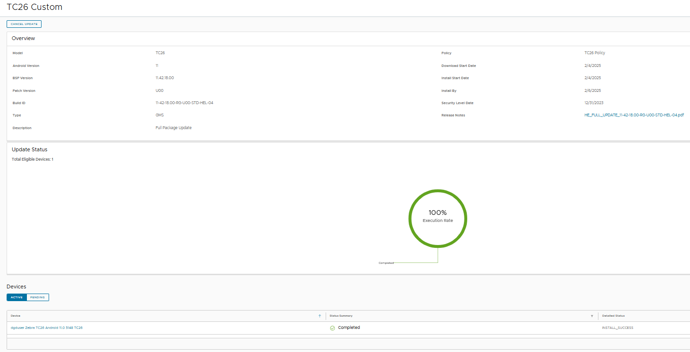The image size is (690, 352).
Task: Collapse the Overview section header
Action: click(23, 38)
